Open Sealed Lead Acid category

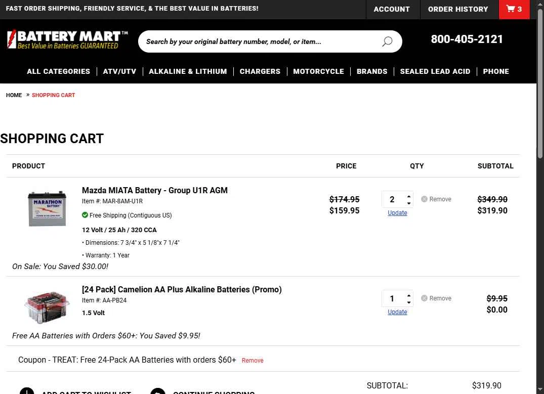click(x=435, y=71)
